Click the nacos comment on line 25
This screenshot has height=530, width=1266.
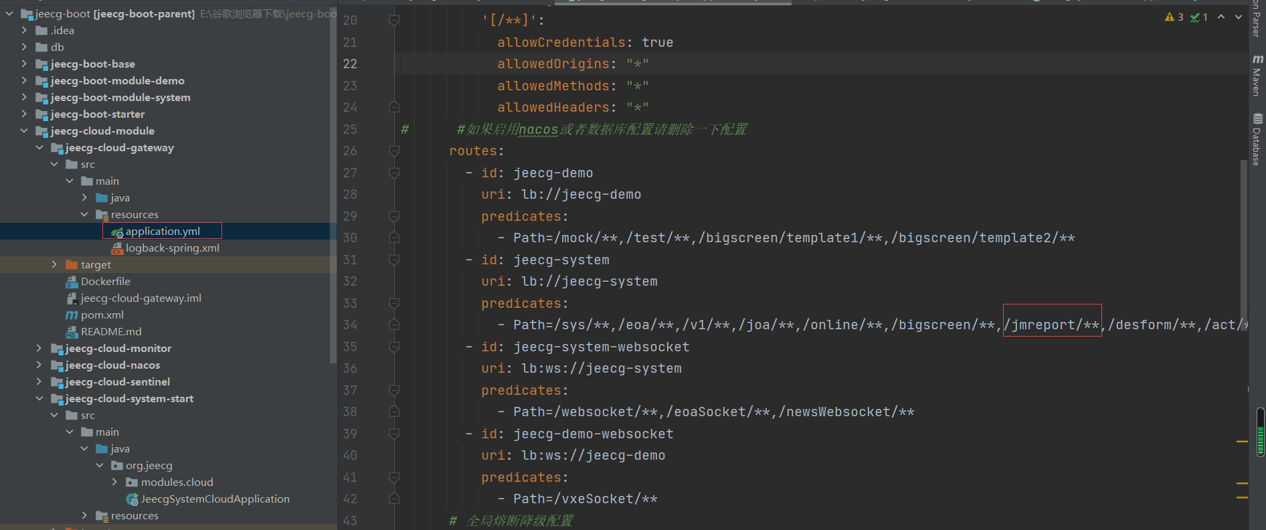[x=601, y=129]
